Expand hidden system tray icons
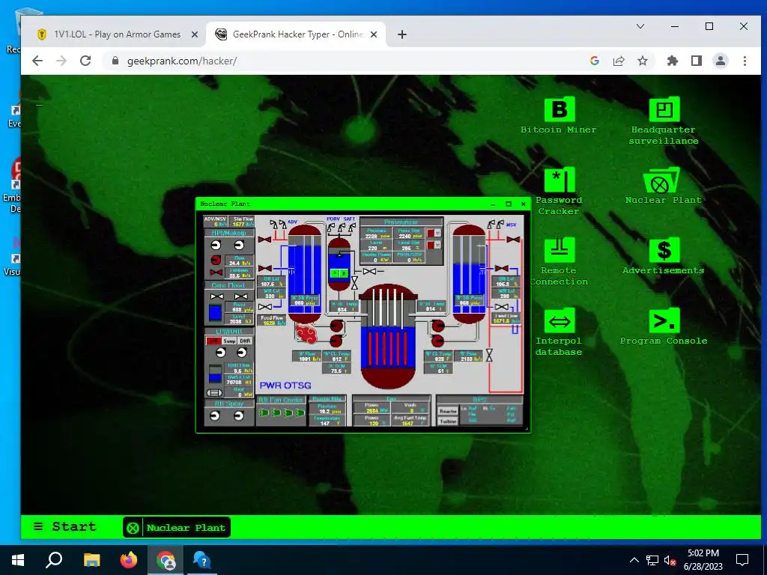767x575 pixels. point(634,560)
